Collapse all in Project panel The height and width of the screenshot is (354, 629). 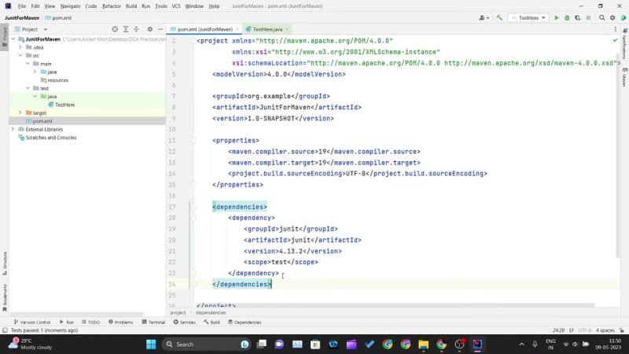pos(136,29)
